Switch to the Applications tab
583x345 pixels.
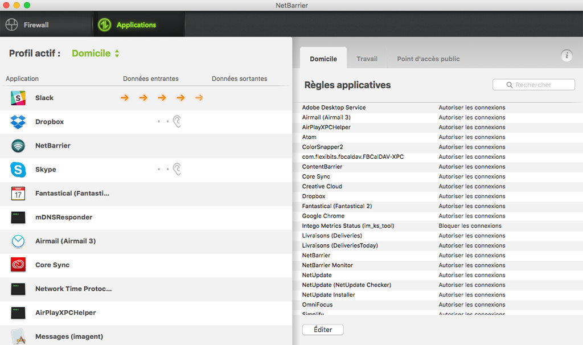point(138,24)
